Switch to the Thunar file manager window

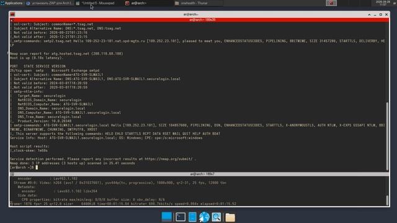pyautogui.click(x=198, y=3)
